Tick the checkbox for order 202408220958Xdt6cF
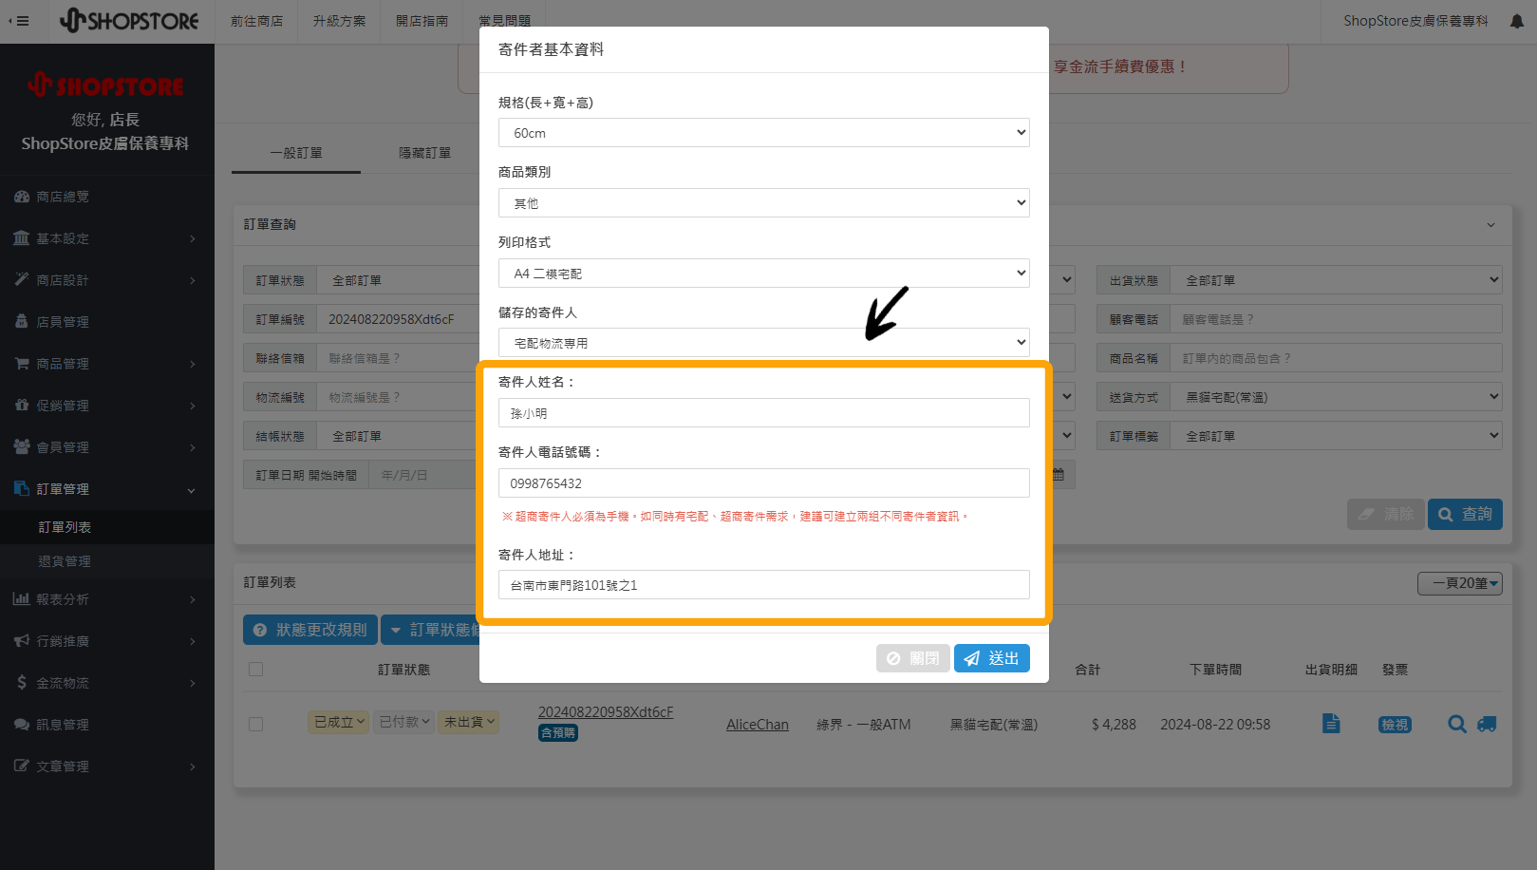 [x=255, y=724]
